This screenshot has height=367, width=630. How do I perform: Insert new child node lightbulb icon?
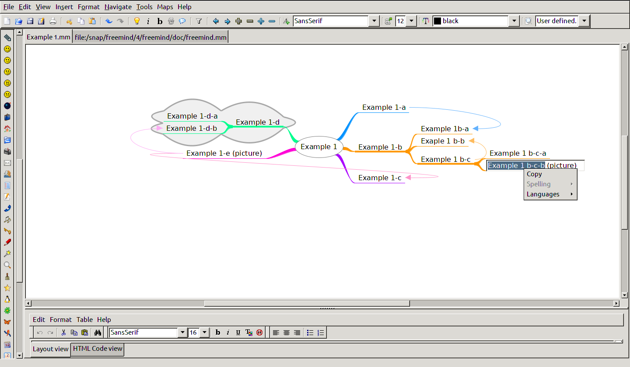point(136,21)
